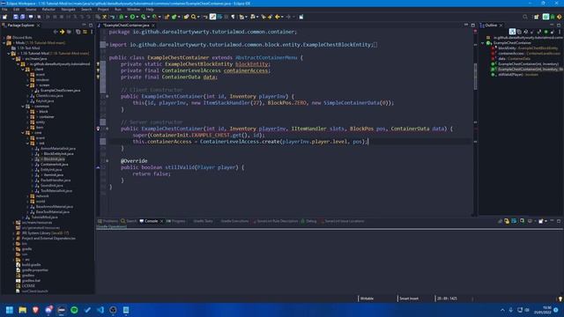Open the Refactor menu

48,10
